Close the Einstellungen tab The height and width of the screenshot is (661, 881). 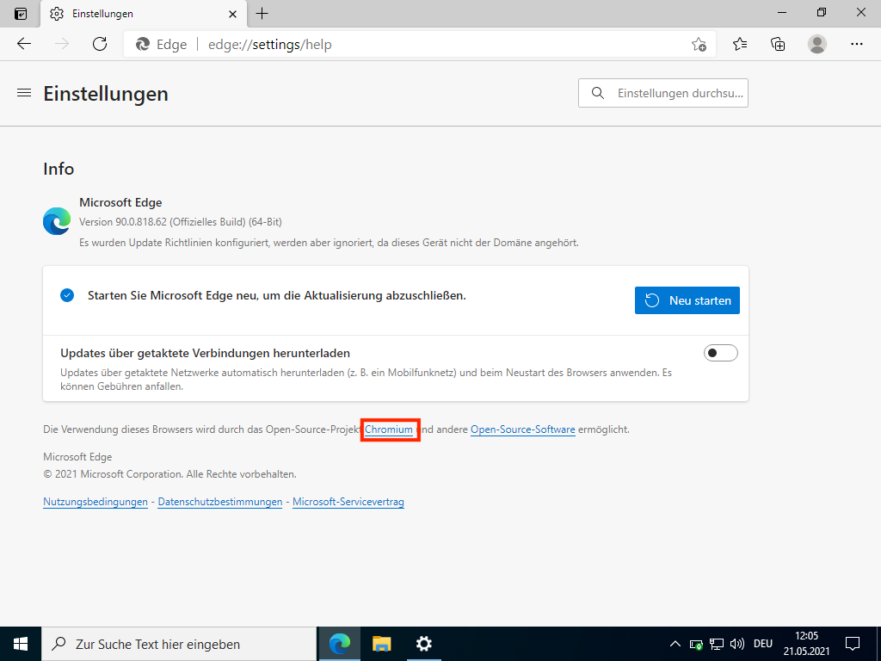tap(232, 14)
